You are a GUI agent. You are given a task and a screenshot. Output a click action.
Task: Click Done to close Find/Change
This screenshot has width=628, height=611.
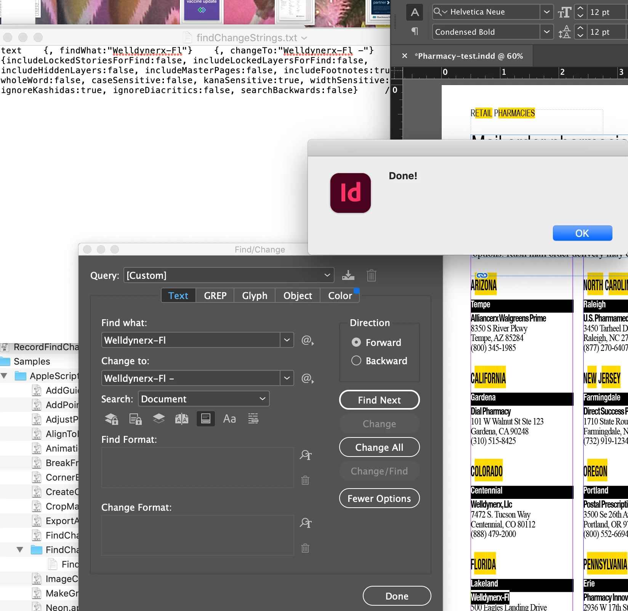(397, 596)
